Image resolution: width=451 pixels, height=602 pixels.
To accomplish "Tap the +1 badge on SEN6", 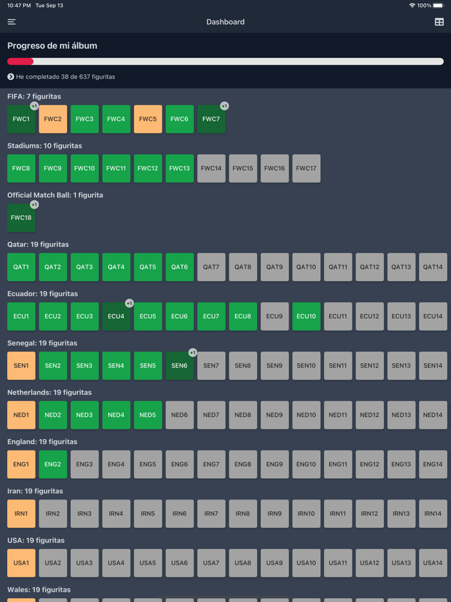I will click(192, 353).
